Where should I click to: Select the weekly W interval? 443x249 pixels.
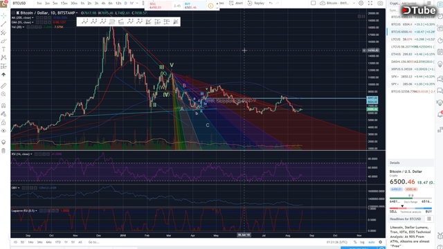(x=132, y=3)
